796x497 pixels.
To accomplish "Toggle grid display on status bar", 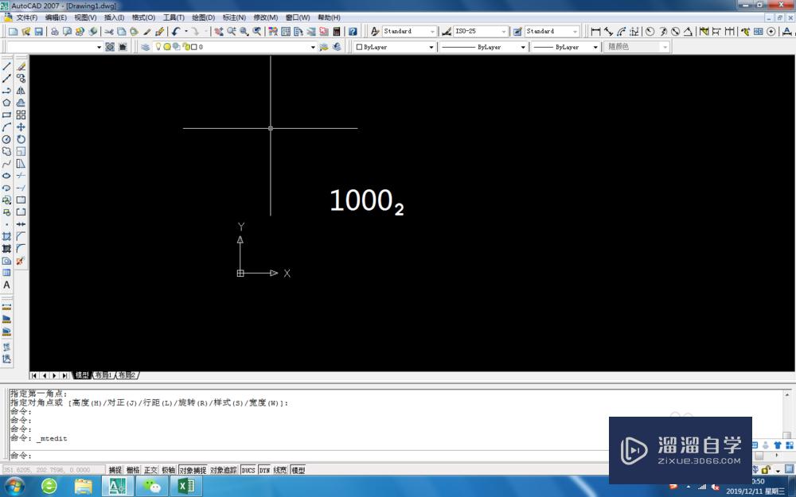I will pos(132,469).
